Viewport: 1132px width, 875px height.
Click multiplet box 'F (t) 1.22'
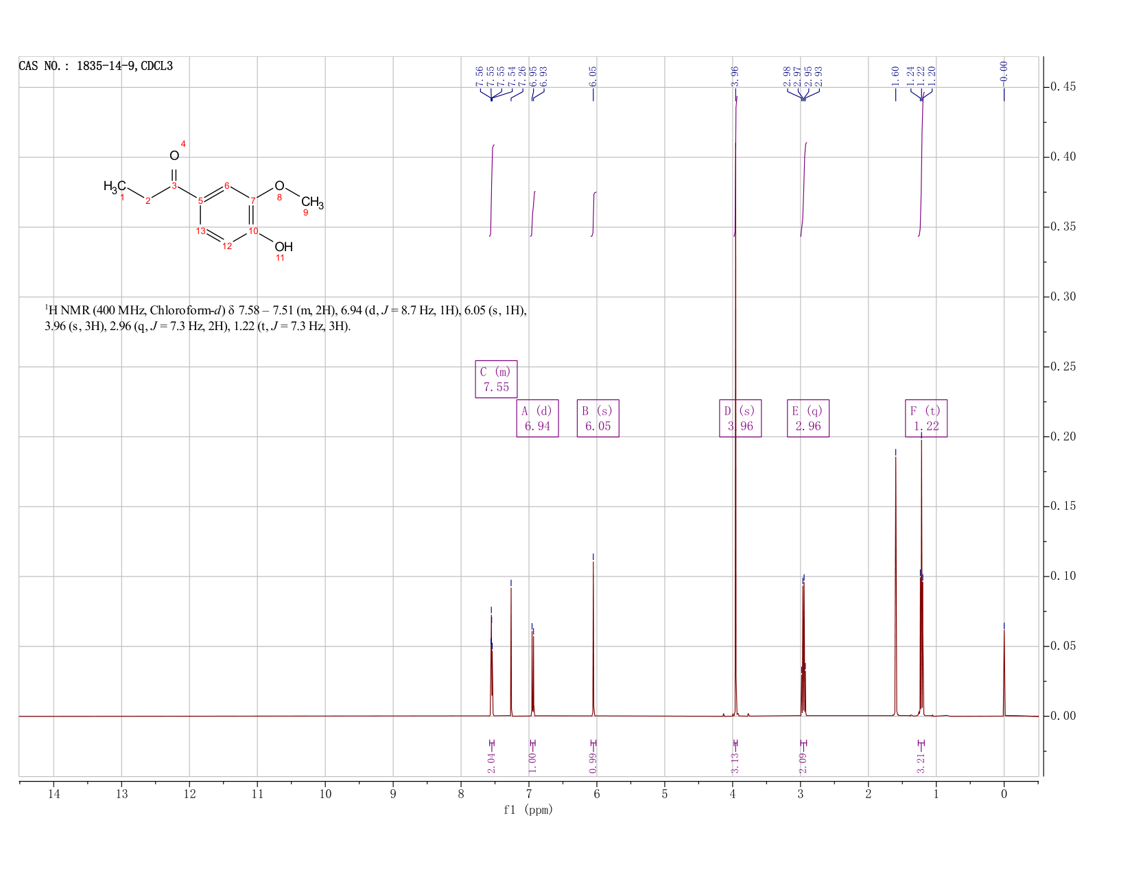tap(926, 419)
